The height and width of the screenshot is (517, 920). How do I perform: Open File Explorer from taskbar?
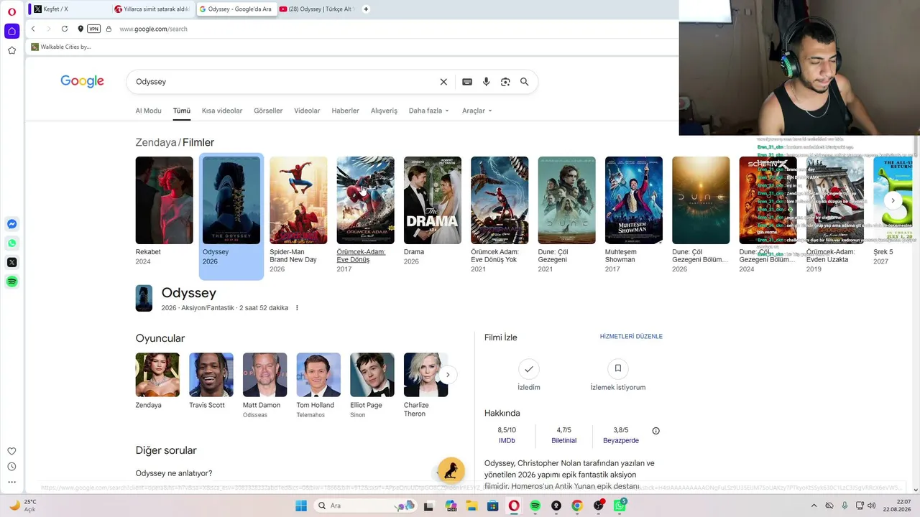[x=472, y=506]
